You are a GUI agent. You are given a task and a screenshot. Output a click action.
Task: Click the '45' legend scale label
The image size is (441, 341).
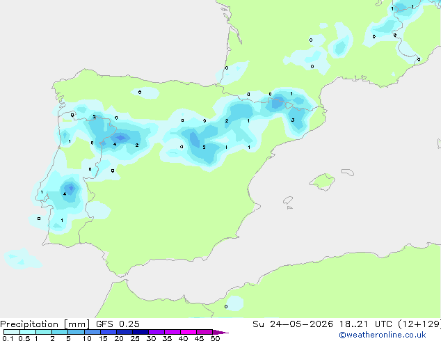199,338
